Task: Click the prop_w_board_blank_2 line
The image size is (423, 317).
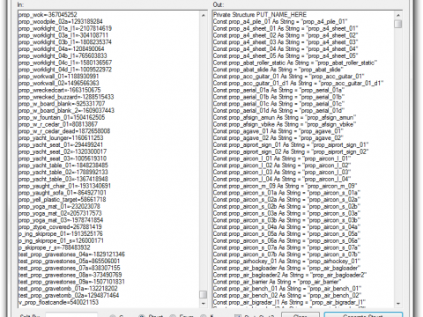Action: point(66,111)
